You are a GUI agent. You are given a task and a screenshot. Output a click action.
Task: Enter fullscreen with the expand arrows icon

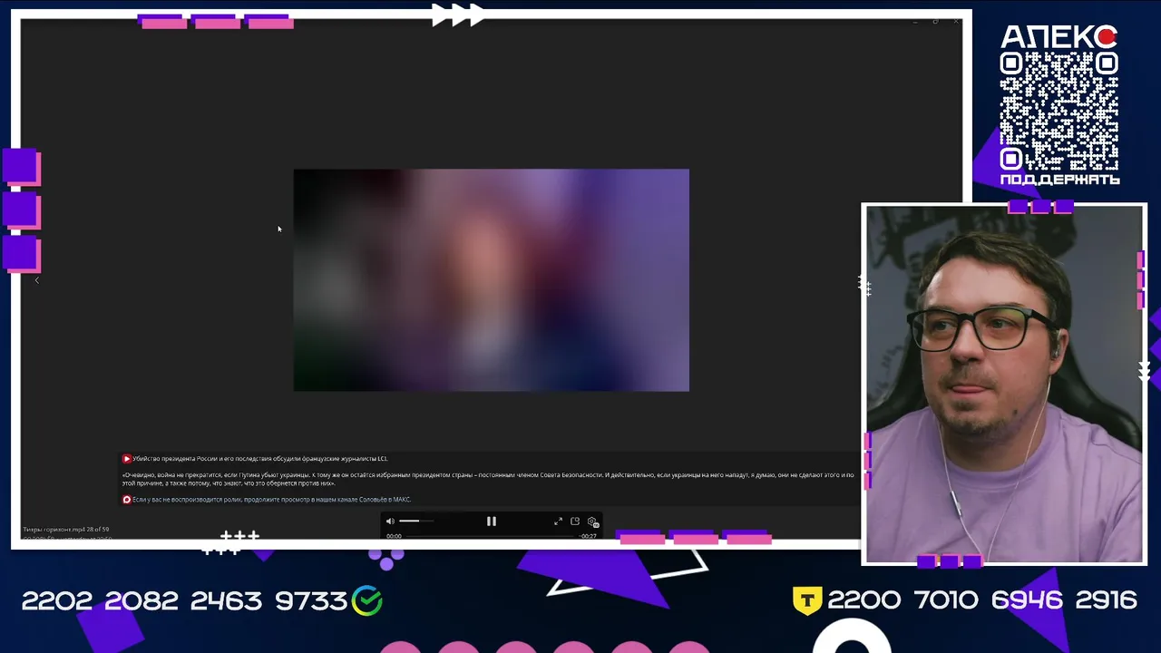click(558, 521)
